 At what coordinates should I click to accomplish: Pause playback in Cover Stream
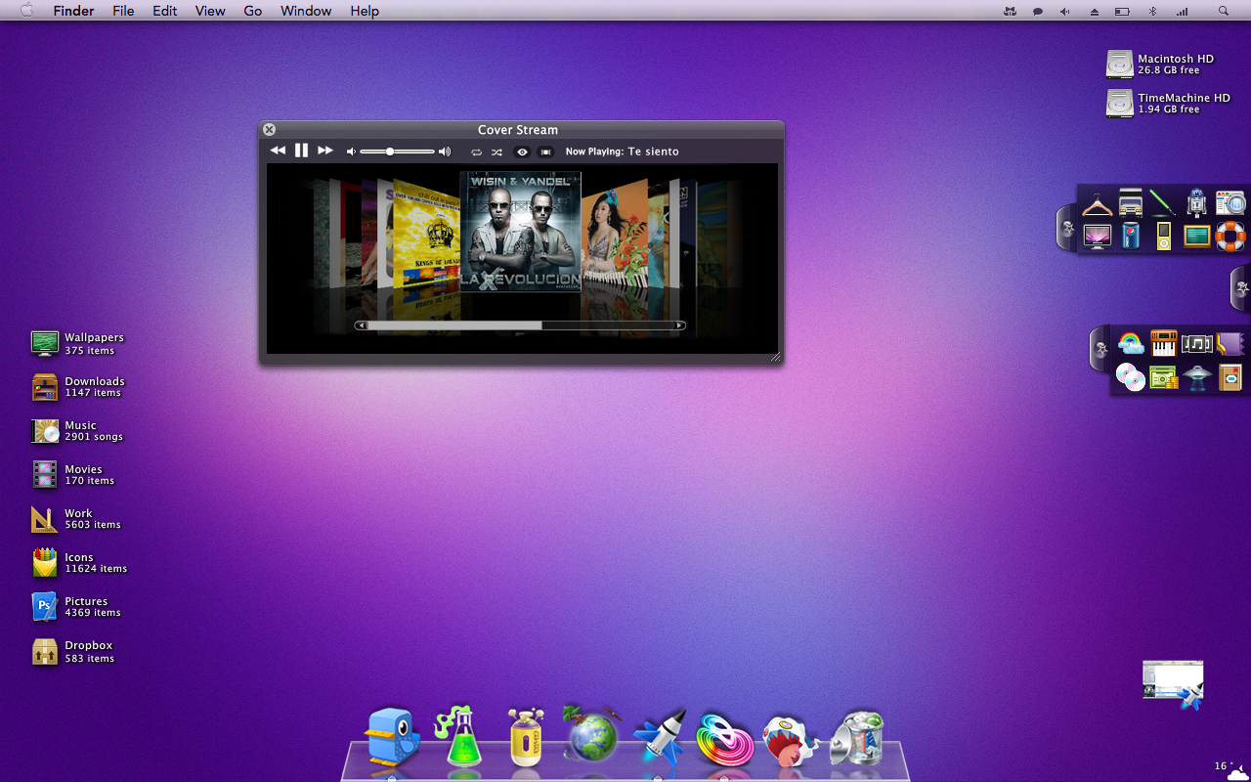click(x=301, y=151)
